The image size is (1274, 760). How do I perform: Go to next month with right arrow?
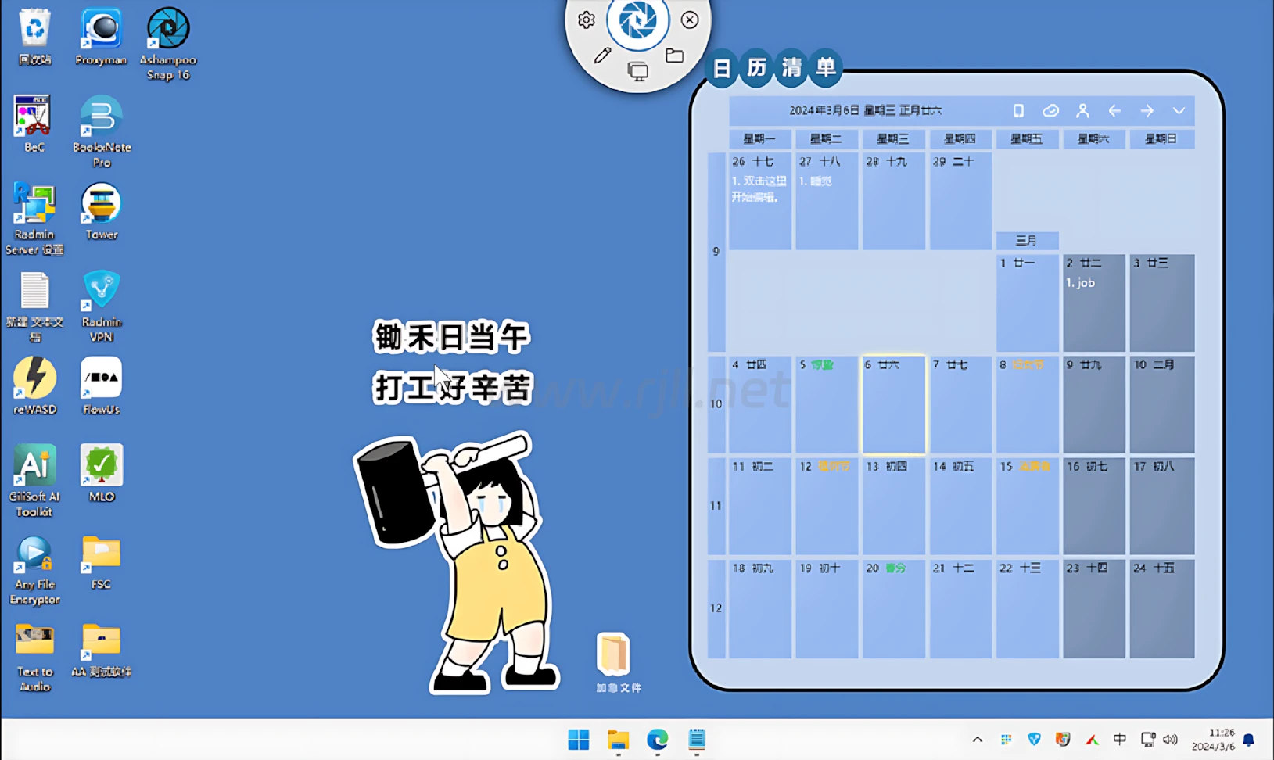point(1147,111)
